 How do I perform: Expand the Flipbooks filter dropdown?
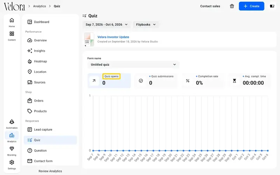coord(146,24)
